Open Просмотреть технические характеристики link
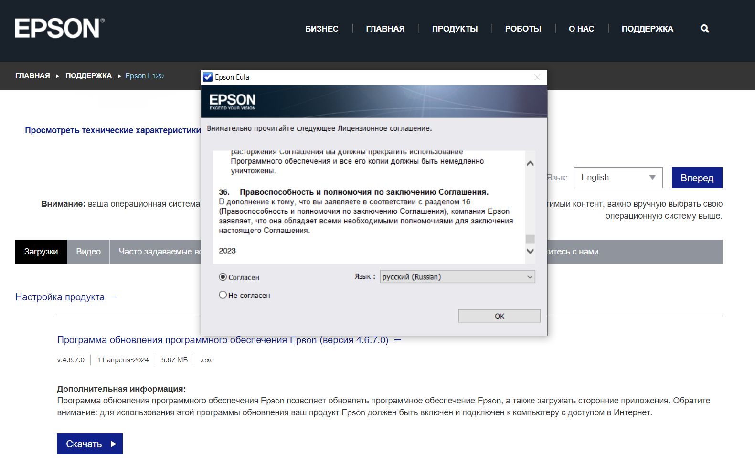 coord(113,130)
